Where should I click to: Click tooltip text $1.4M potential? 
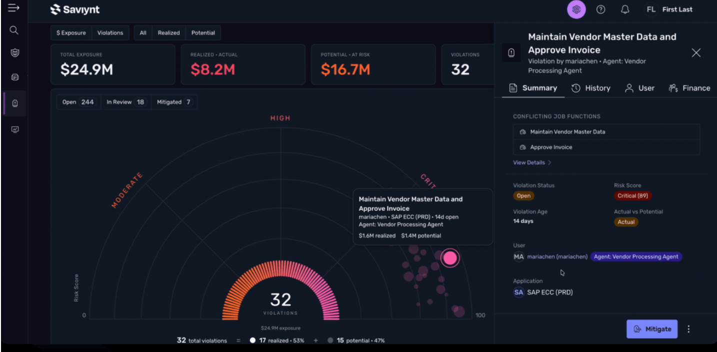pos(421,235)
